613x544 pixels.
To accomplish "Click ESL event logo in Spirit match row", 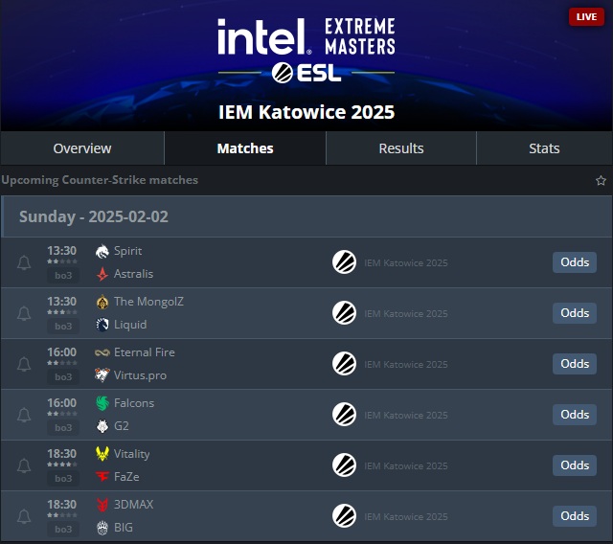I will pos(344,262).
